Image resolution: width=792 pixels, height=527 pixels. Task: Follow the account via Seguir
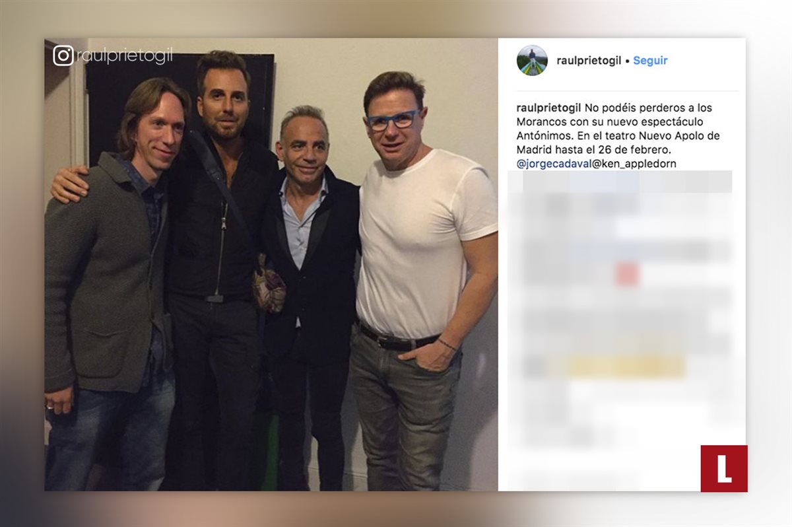click(650, 60)
